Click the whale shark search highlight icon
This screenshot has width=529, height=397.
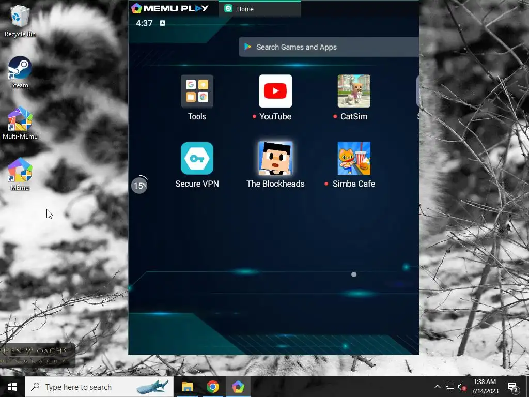152,387
